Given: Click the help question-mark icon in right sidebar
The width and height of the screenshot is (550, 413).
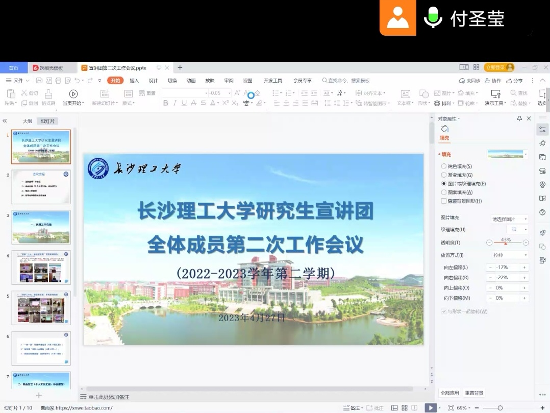Looking at the screenshot, I should tap(542, 213).
